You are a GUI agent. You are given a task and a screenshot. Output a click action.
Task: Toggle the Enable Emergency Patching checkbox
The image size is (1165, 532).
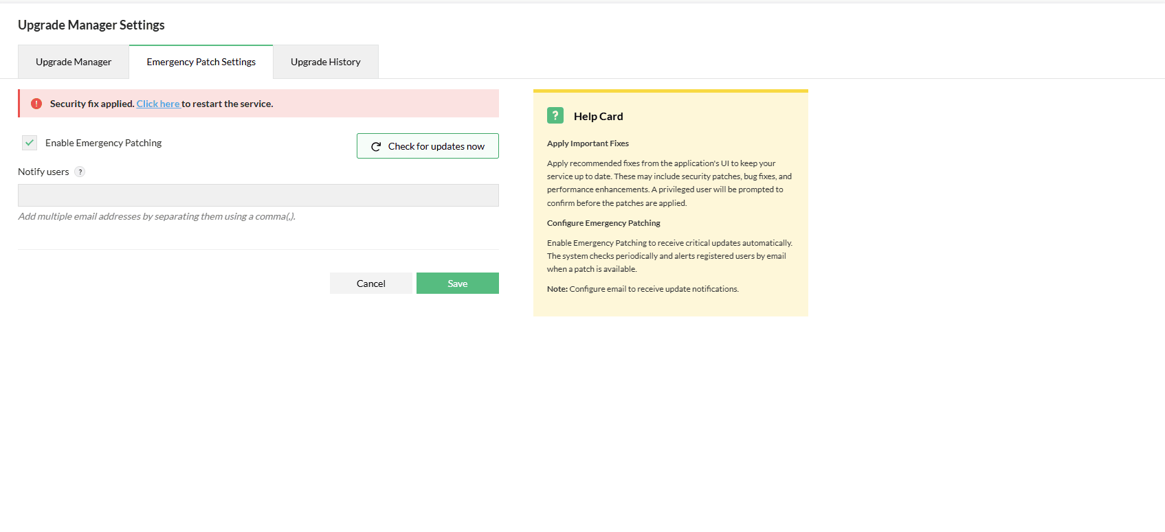pyautogui.click(x=30, y=143)
